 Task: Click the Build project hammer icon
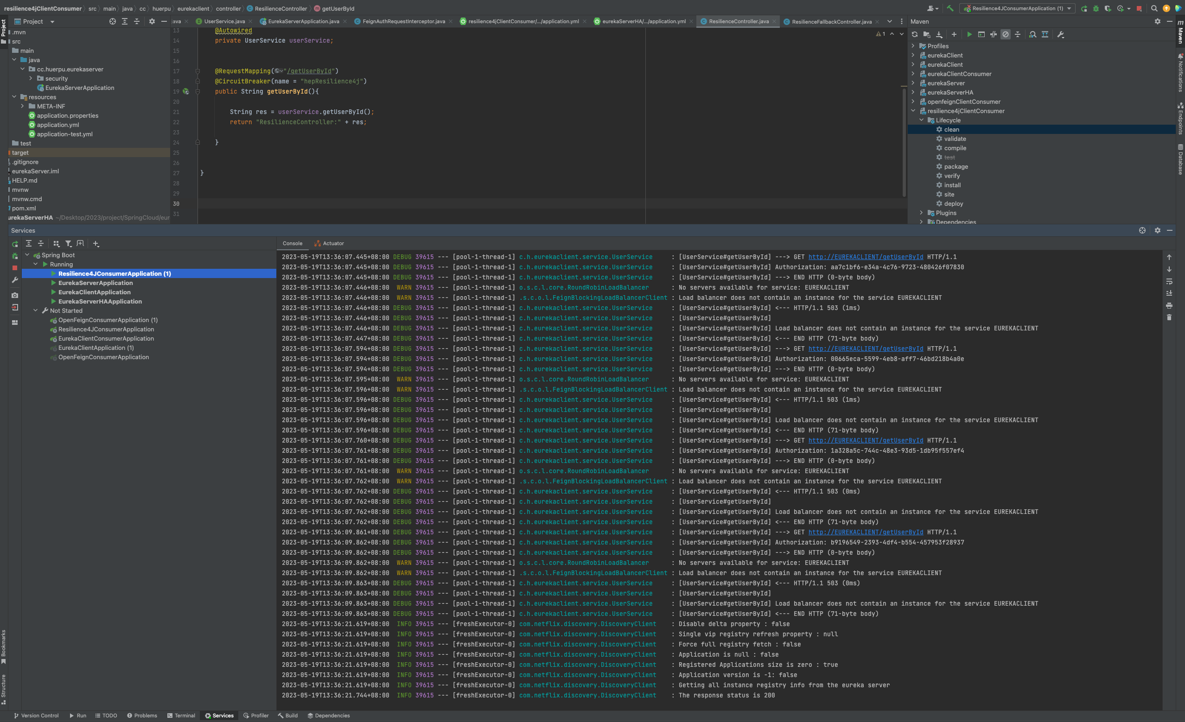tap(950, 8)
